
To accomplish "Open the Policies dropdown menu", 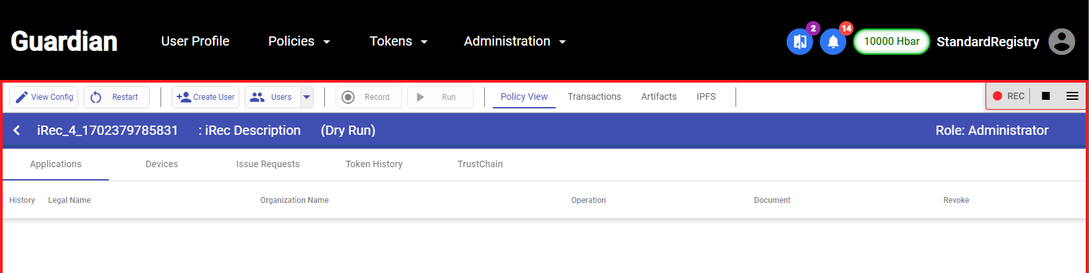I will pyautogui.click(x=299, y=42).
